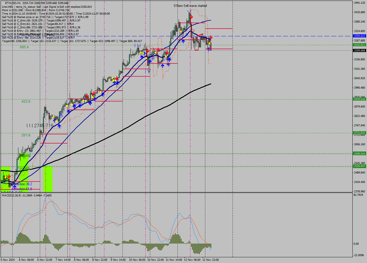Click the green 2526.047 price tag
The height and width of the screenshot is (263, 367).
[x=360, y=166]
